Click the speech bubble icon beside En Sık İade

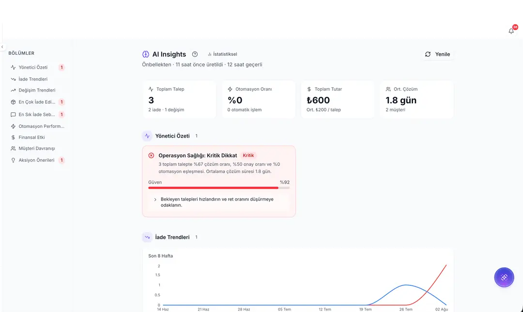click(13, 114)
